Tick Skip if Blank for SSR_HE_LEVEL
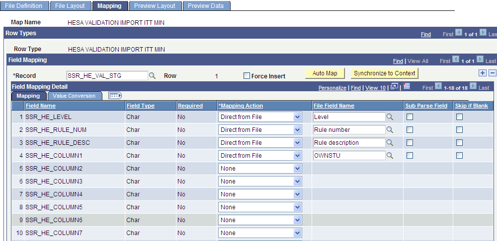 pyautogui.click(x=459, y=117)
